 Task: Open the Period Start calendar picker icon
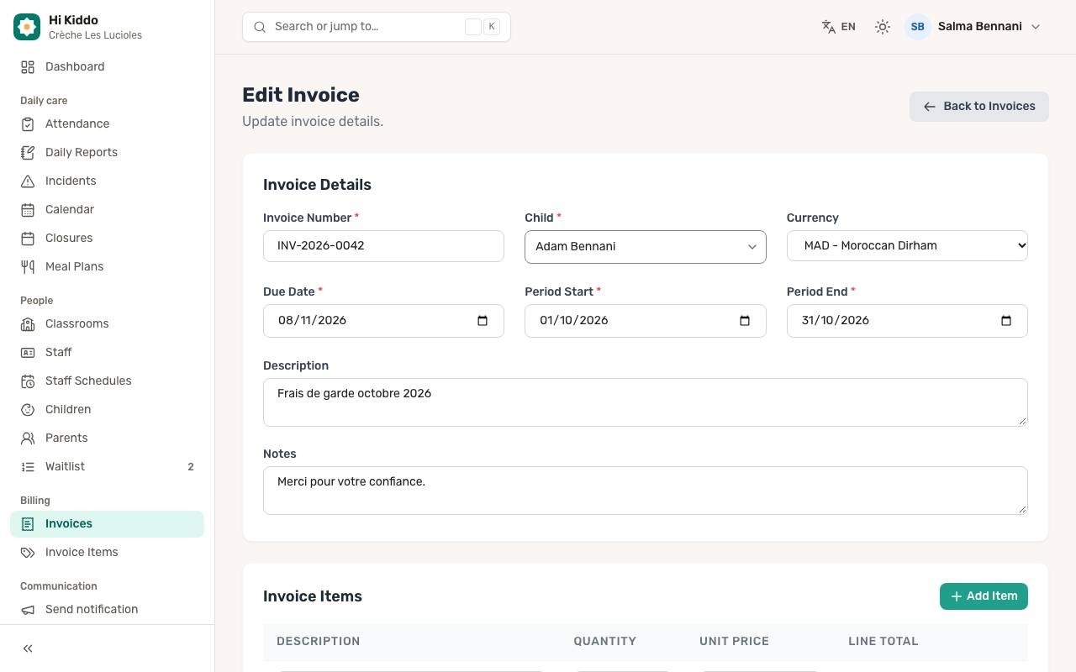744,321
